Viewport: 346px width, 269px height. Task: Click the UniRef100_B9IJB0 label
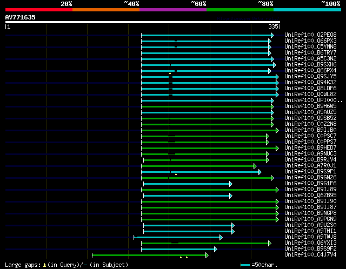310,130
